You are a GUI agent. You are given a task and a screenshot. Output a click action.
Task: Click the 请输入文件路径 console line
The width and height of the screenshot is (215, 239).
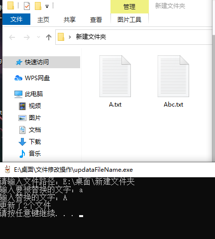tap(67, 181)
